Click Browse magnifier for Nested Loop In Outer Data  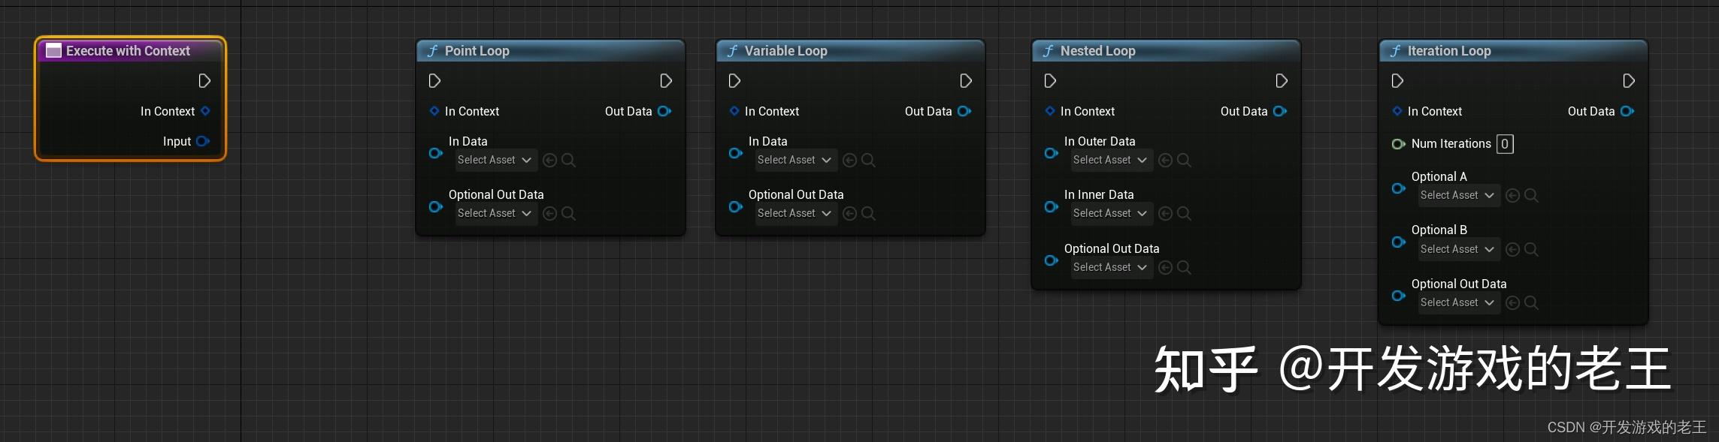1184,160
